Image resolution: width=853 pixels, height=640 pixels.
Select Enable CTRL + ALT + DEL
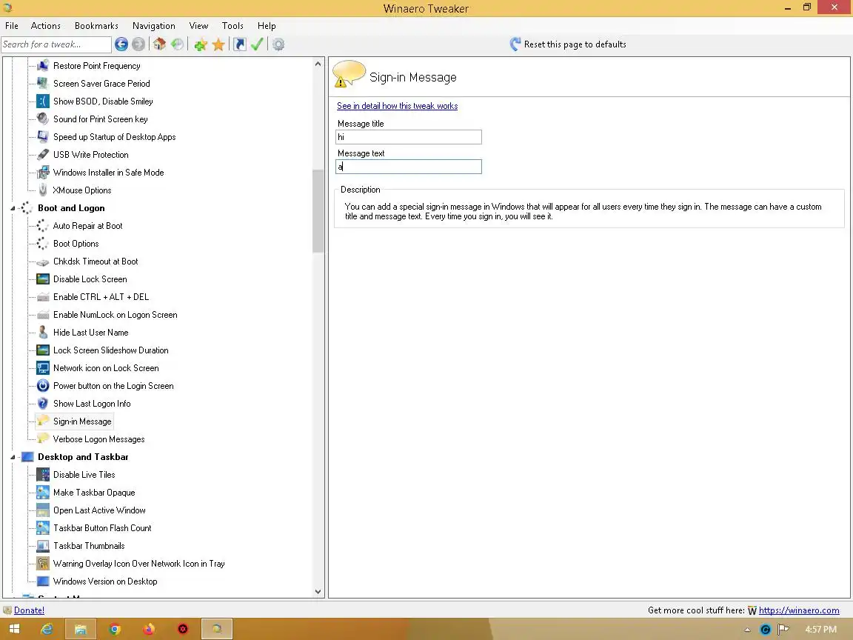point(101,297)
